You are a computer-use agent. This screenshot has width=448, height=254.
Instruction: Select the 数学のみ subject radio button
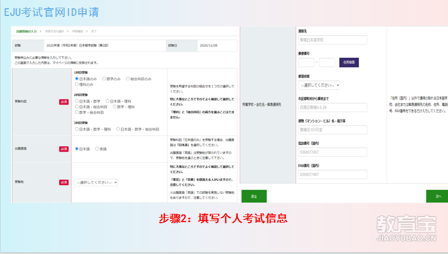104,79
